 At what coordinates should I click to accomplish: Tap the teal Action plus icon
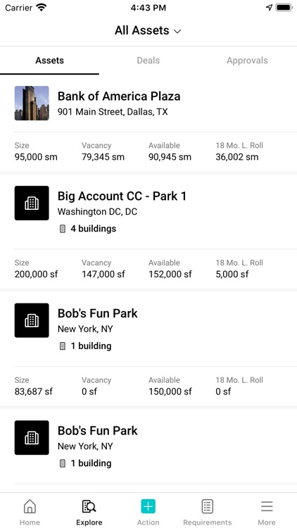coord(148,506)
